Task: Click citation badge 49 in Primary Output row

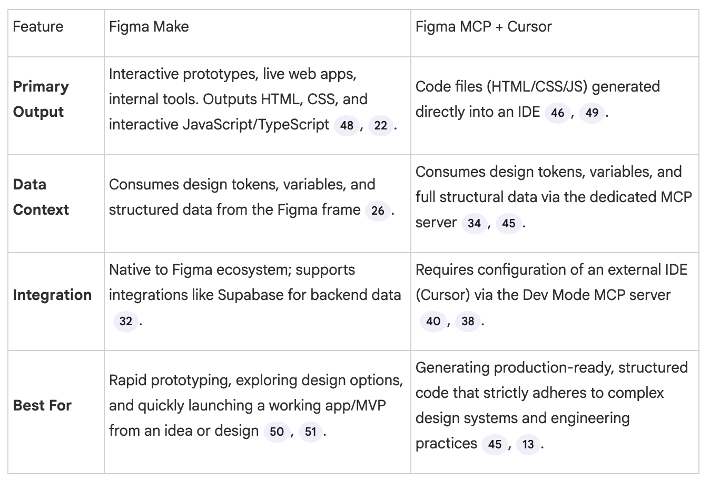Action: pos(592,113)
